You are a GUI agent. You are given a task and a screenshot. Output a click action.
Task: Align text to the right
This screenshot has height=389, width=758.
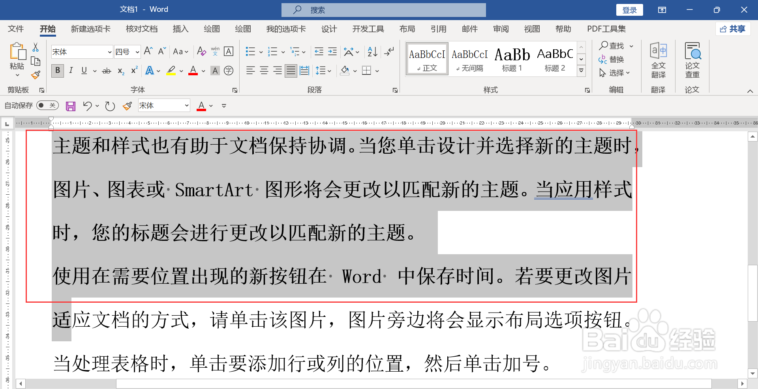pyautogui.click(x=278, y=71)
